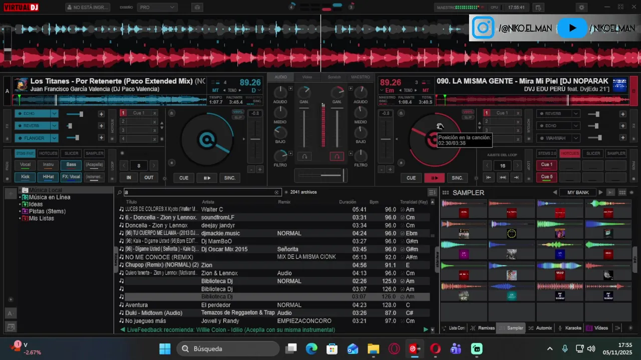
Task: Set the loop out point on deck B
Action: coord(517,177)
